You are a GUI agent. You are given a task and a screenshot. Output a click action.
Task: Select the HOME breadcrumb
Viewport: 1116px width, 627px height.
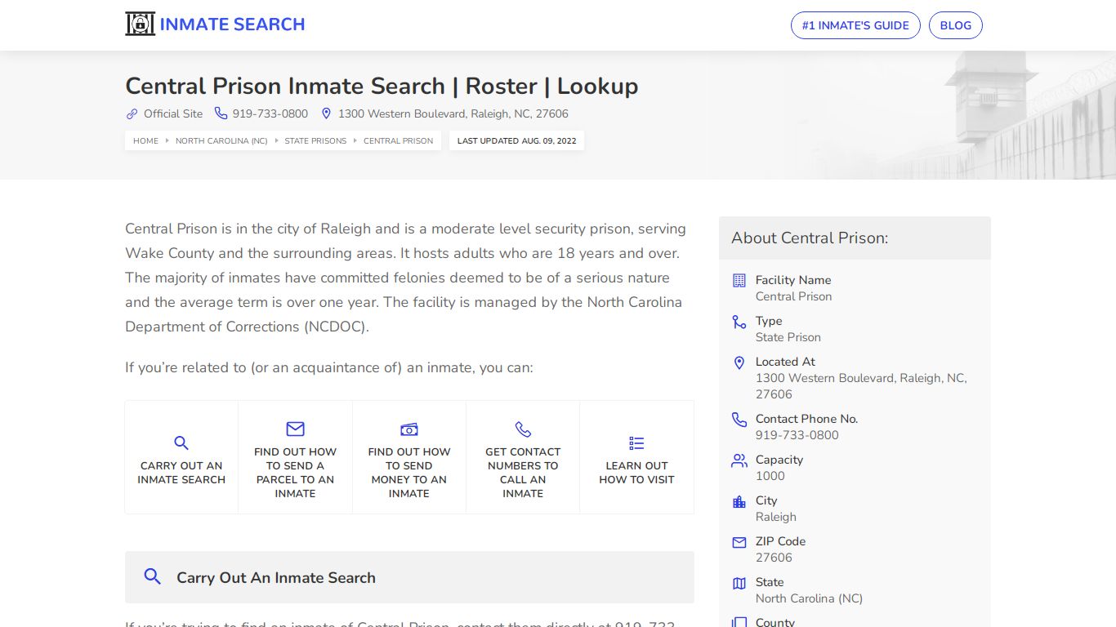click(145, 140)
